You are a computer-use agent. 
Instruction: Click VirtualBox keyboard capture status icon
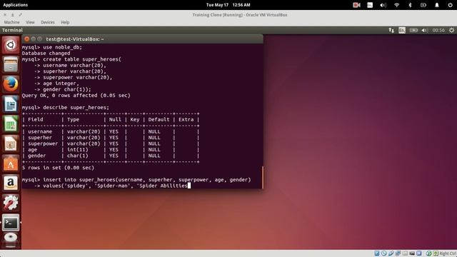click(436, 253)
